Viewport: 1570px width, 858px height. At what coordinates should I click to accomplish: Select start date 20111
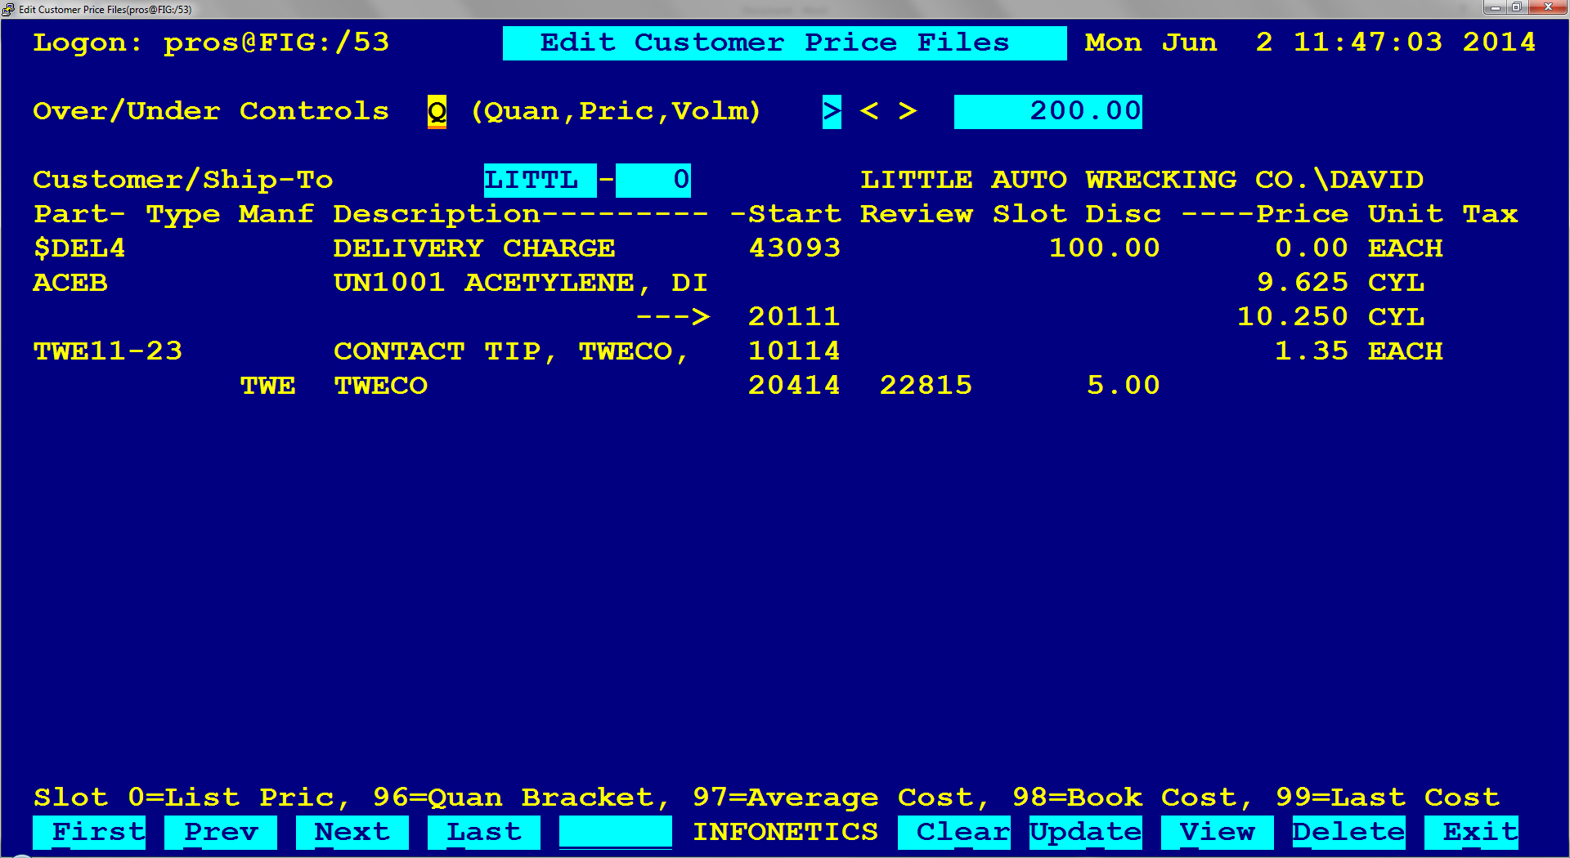click(794, 317)
